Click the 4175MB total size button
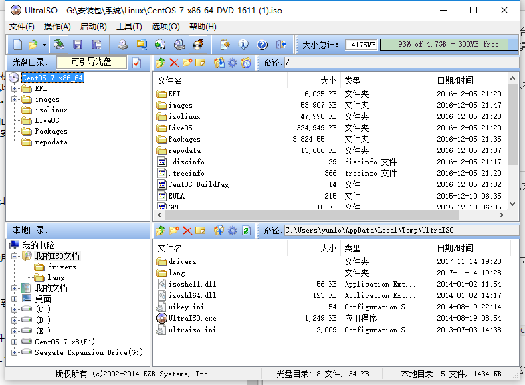This screenshot has height=385, width=525. point(361,45)
